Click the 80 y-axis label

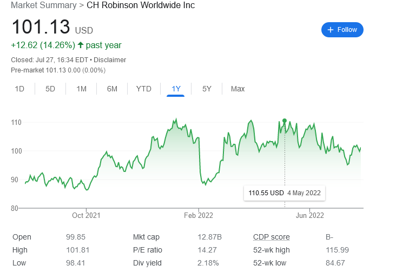pyautogui.click(x=15, y=208)
